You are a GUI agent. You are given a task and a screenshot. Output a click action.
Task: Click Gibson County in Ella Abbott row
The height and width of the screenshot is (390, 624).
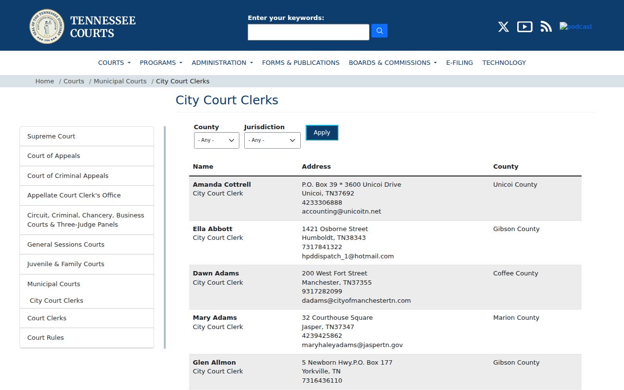pos(516,229)
